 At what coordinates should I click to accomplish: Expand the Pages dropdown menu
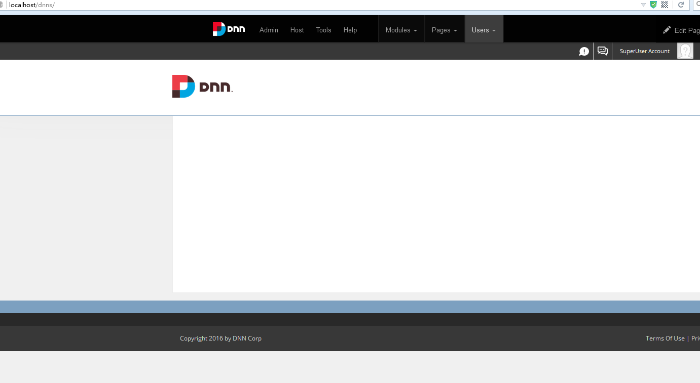(445, 30)
